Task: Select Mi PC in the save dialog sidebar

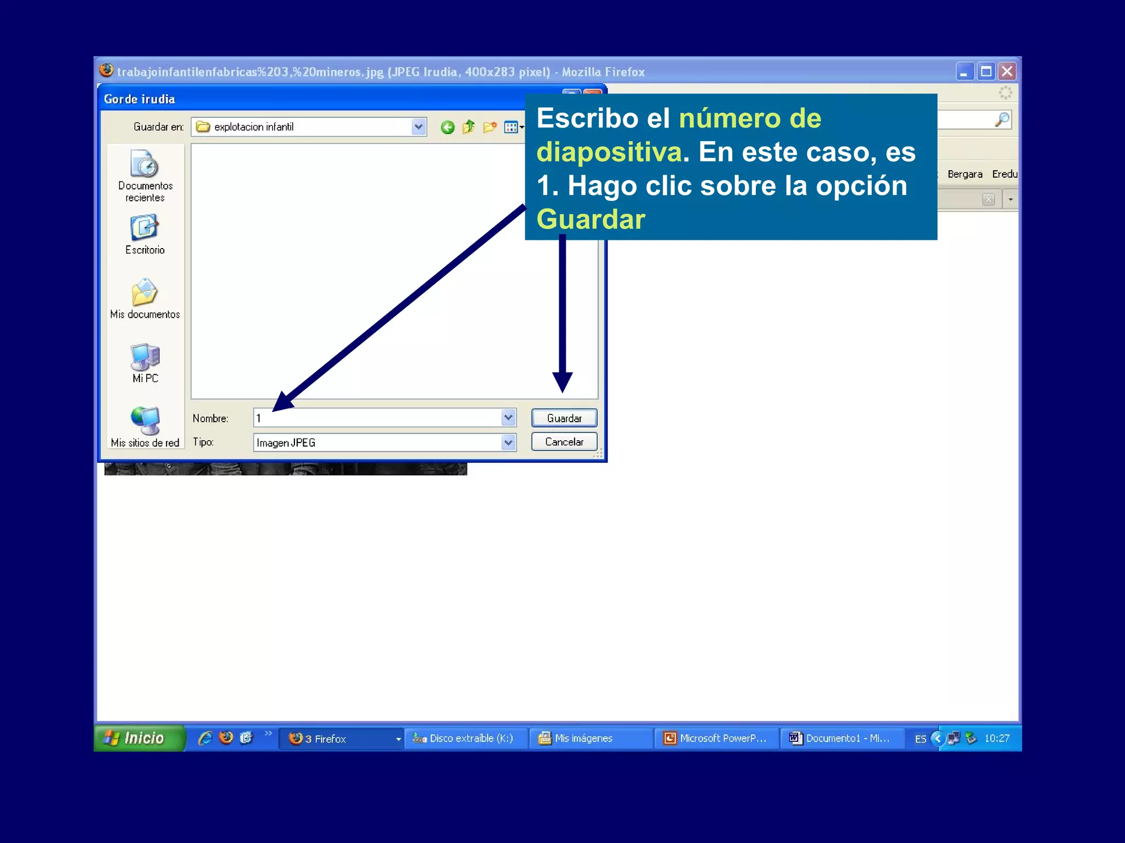Action: click(145, 363)
